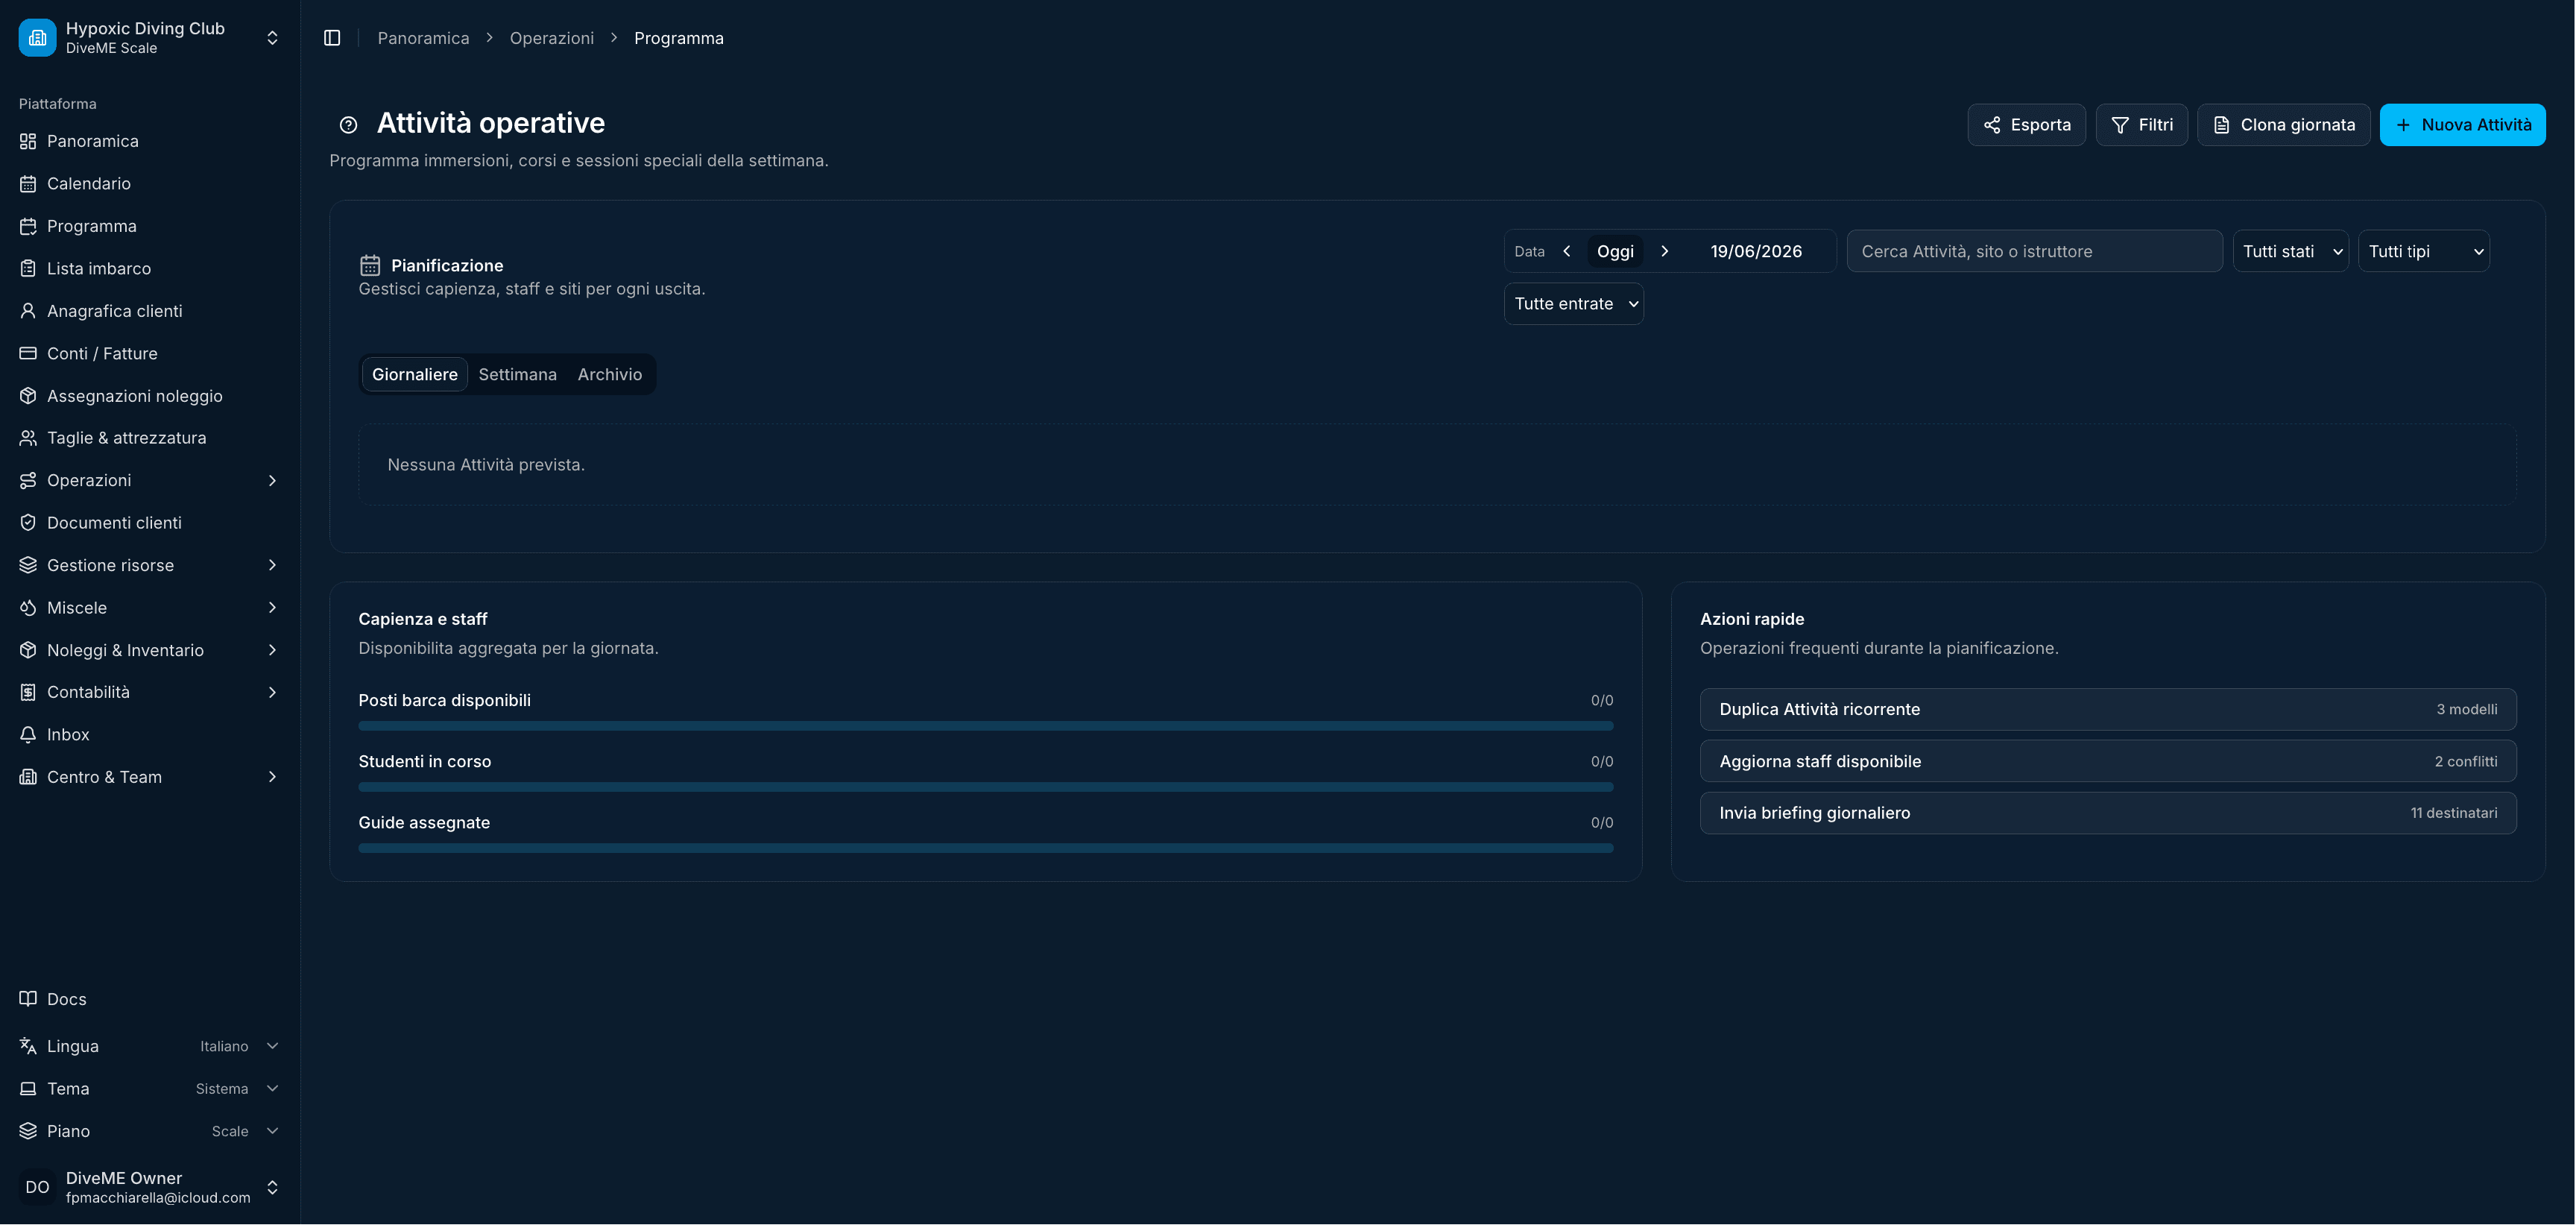Open the DiveME Owner account menu
This screenshot has height=1225, width=2576.
pyautogui.click(x=150, y=1187)
